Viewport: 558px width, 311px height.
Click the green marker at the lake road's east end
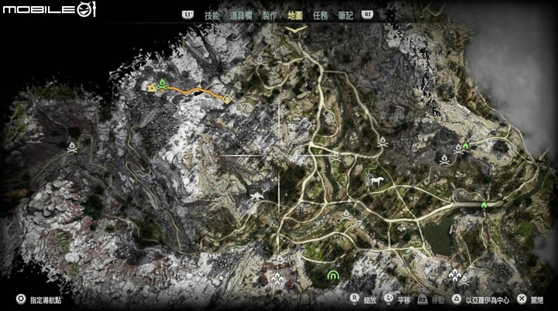(x=484, y=205)
